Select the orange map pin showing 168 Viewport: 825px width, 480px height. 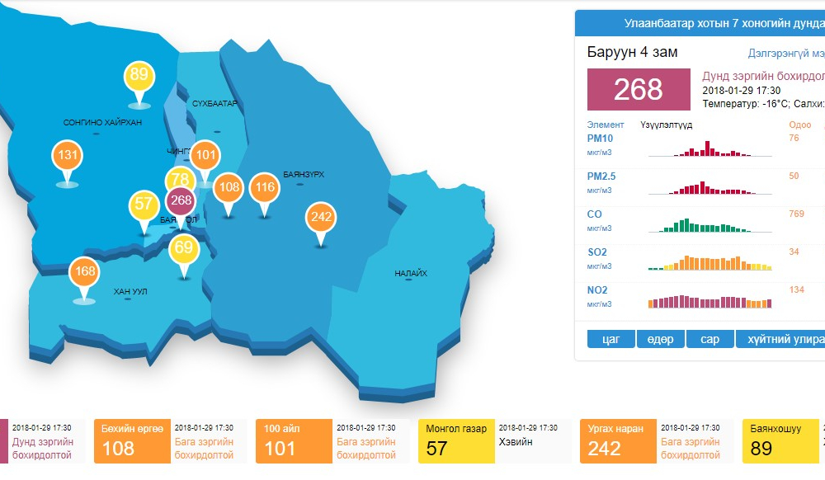(84, 273)
